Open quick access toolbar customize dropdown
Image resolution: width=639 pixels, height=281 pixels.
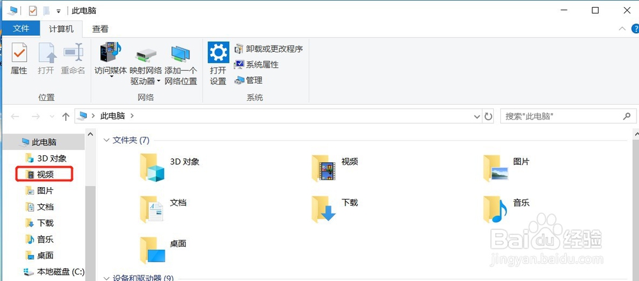(x=59, y=11)
